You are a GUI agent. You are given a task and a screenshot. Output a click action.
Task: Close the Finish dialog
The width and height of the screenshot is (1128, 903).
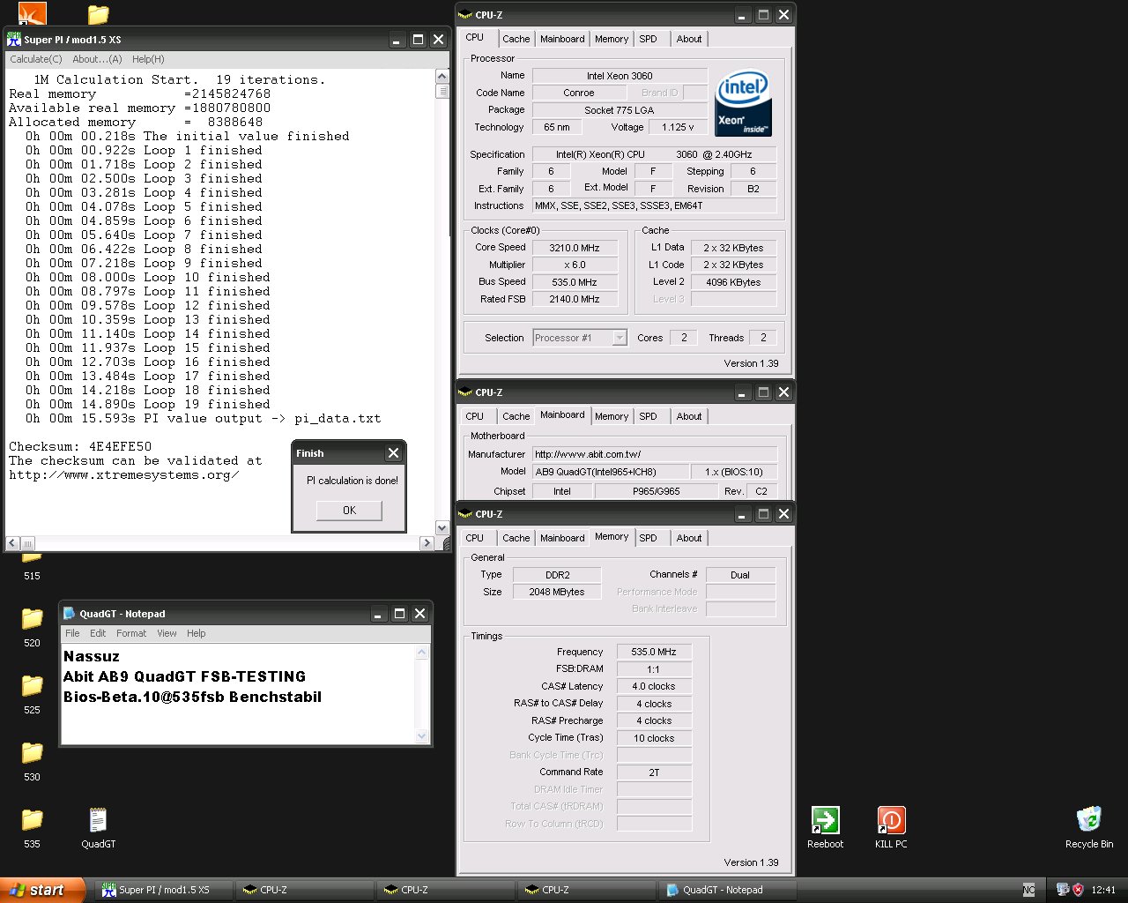394,453
